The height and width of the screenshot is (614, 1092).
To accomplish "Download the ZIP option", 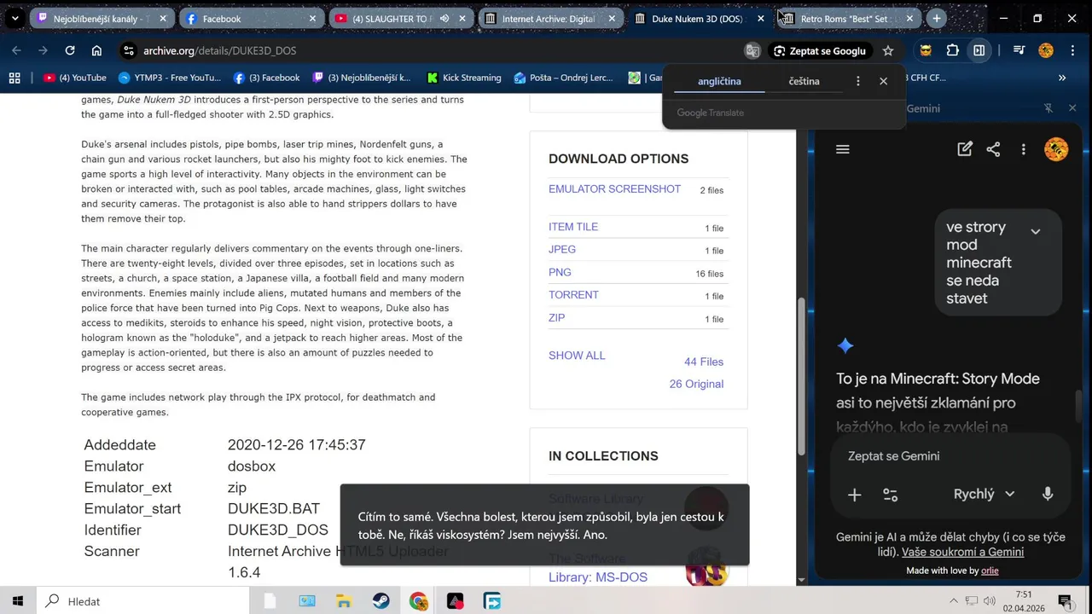I will (556, 318).
